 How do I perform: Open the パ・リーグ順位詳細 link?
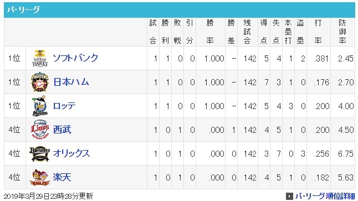325,196
